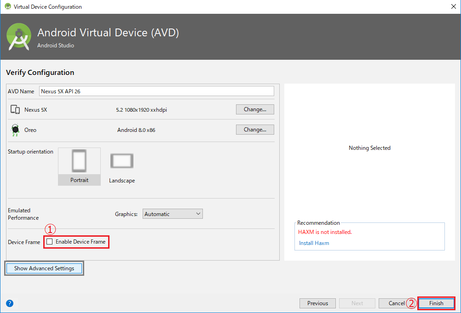Change the Oreo system image

point(255,129)
